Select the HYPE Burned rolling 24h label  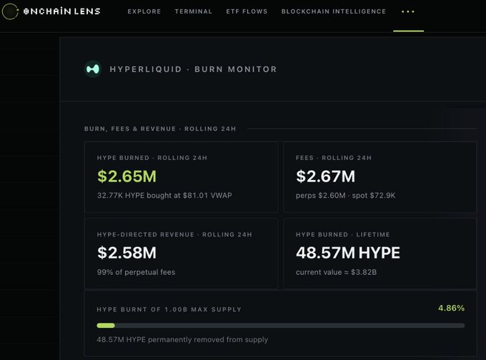(x=152, y=158)
